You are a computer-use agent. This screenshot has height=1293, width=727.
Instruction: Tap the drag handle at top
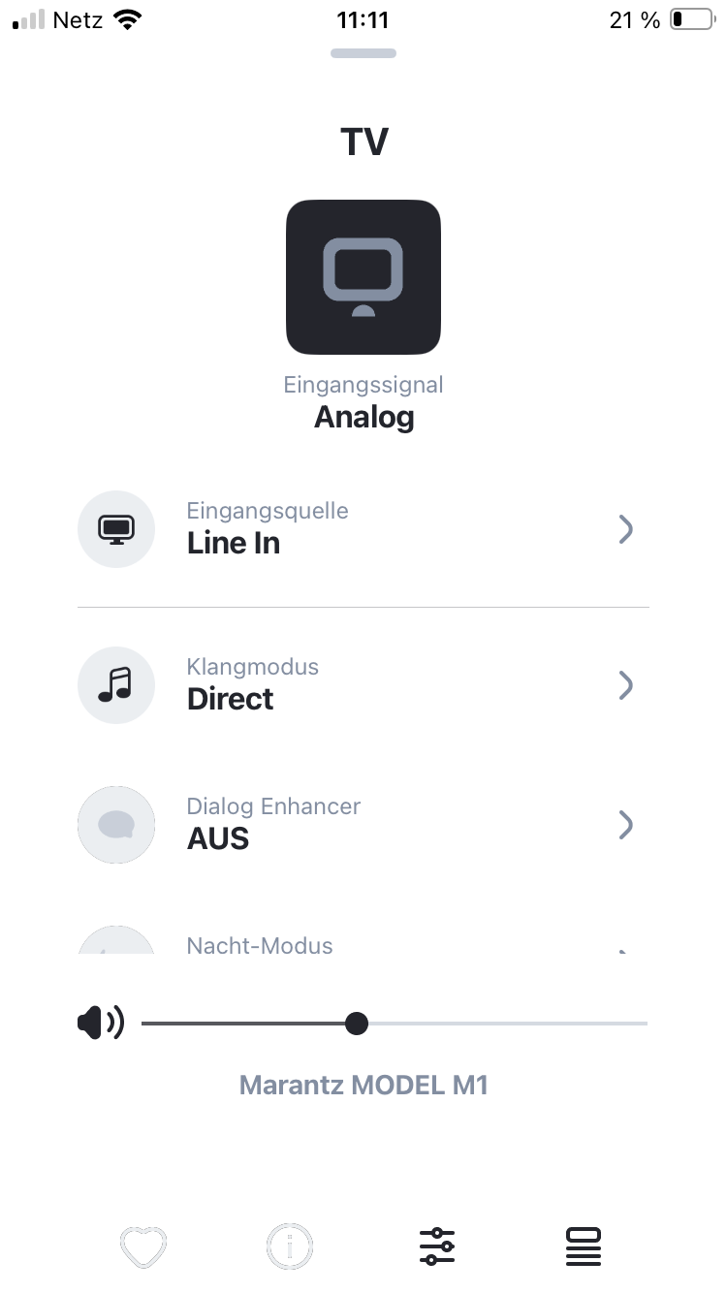coord(363,53)
